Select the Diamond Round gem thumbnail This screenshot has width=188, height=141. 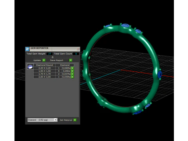[x=30, y=67]
